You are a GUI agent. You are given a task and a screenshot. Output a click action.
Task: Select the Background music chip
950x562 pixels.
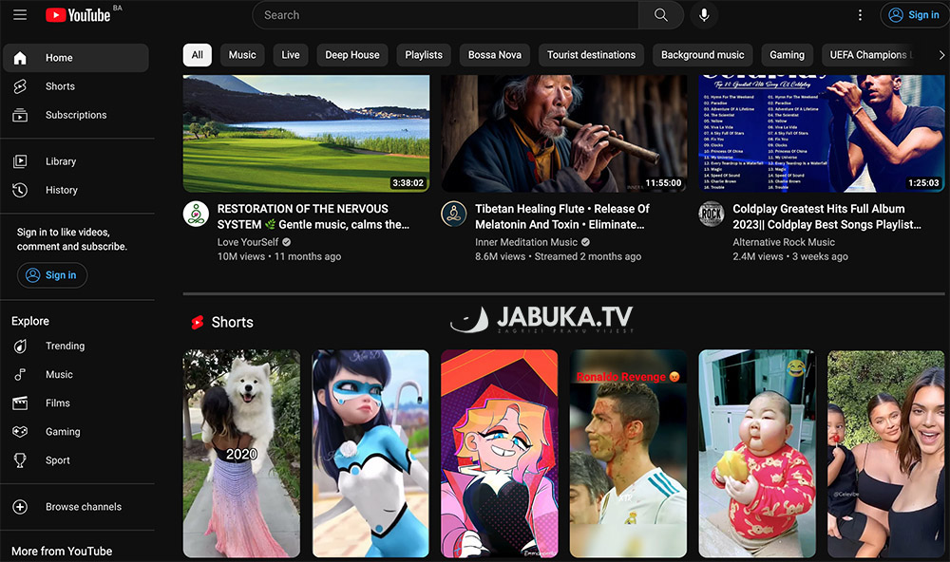(702, 55)
